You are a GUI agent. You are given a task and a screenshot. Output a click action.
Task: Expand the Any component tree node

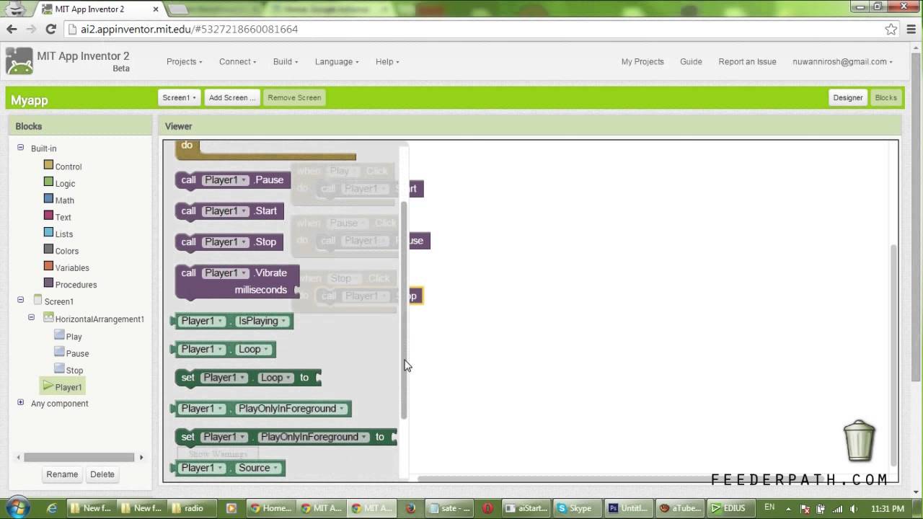[x=20, y=402]
